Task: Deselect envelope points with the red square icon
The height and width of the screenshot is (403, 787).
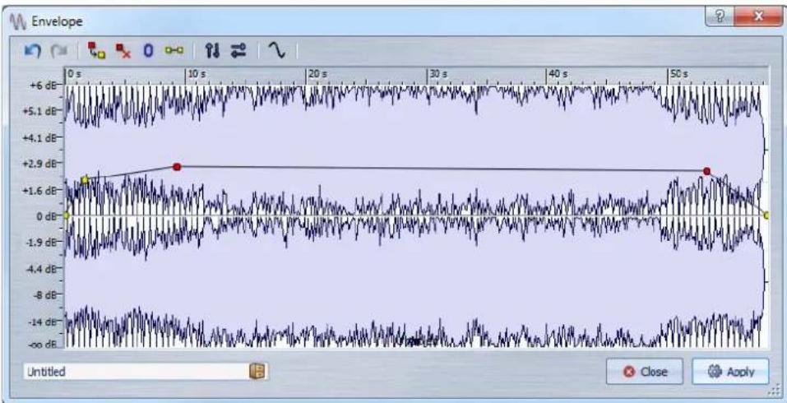Action: click(x=96, y=50)
